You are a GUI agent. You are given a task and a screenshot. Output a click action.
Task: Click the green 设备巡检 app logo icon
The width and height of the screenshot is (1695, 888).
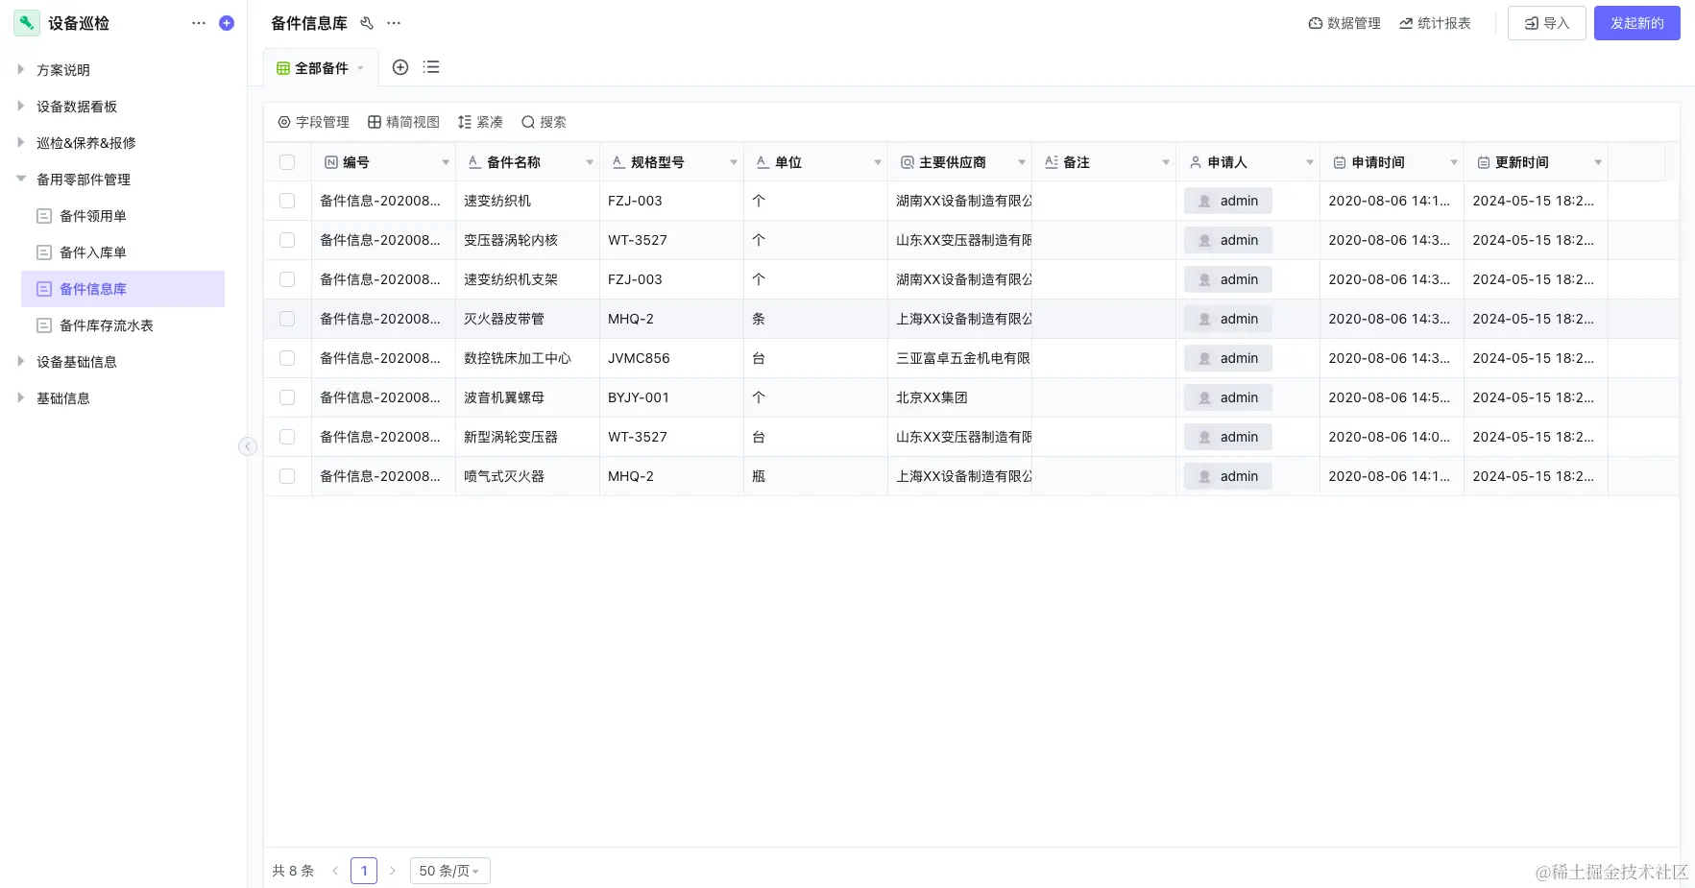point(27,23)
